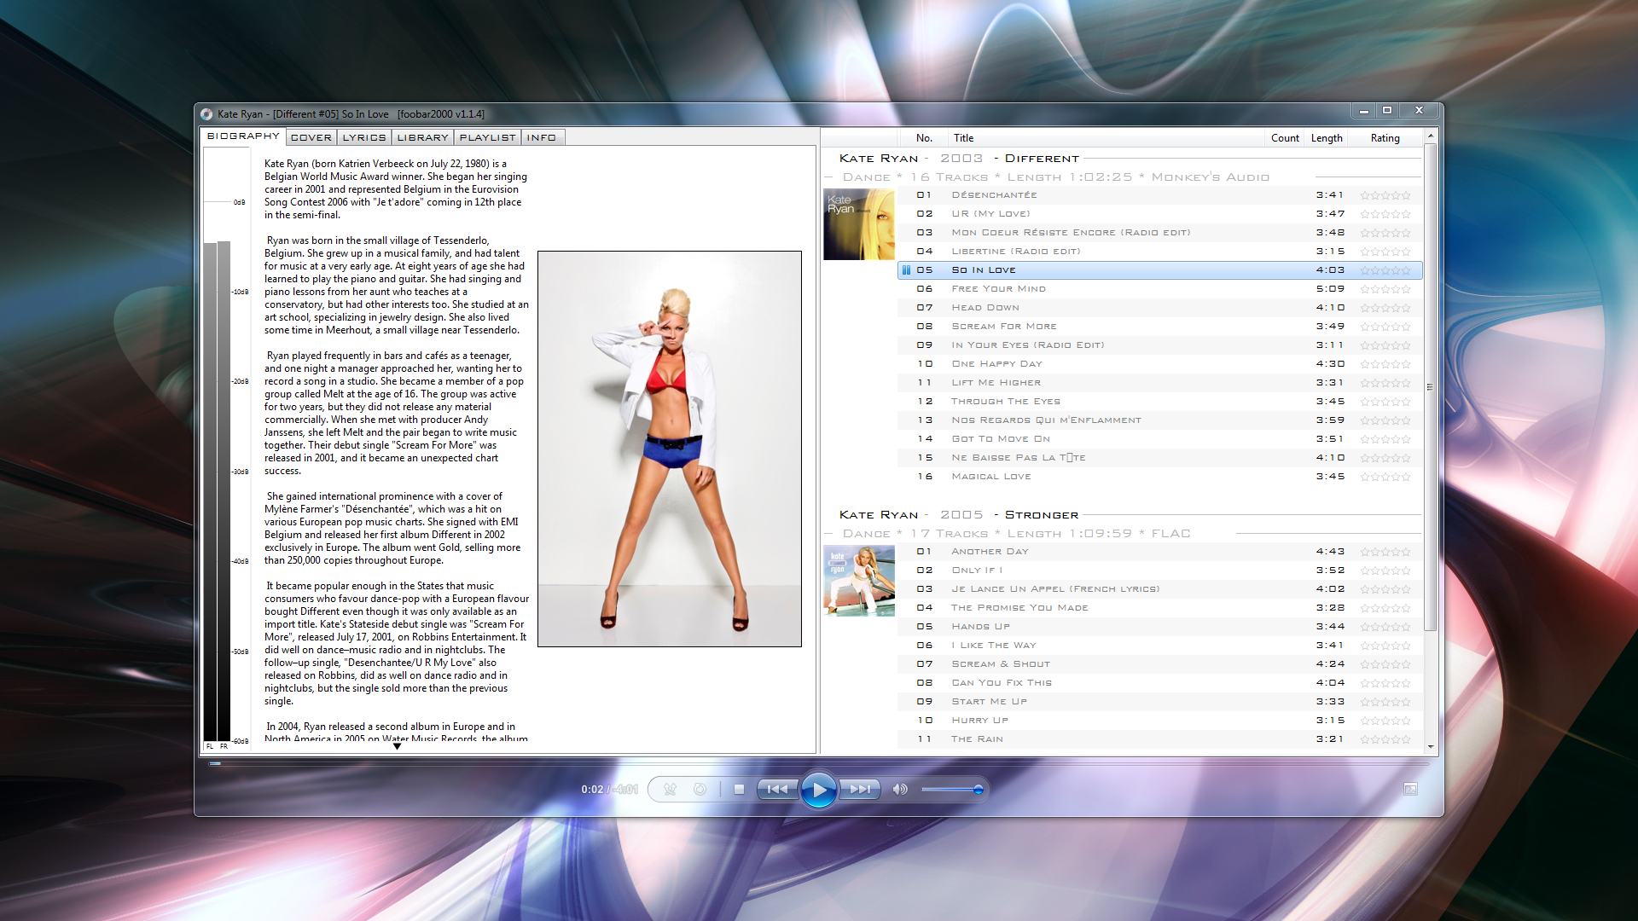Rate the track Only If I
Viewport: 1638px width, 921px height.
point(1385,571)
